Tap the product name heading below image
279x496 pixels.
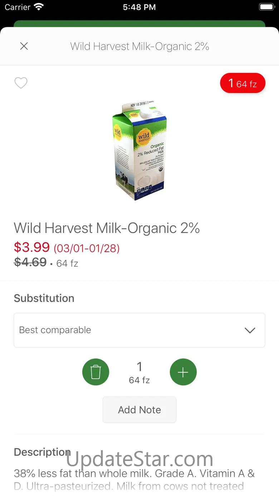pos(107,228)
